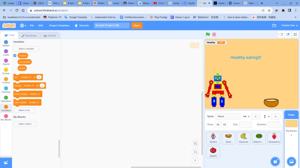Image resolution: width=300 pixels, height=168 pixels.
Task: Open the Sound blocks category
Action: coord(6,62)
